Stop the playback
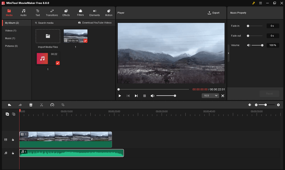This screenshot has height=170, width=285. click(144, 96)
